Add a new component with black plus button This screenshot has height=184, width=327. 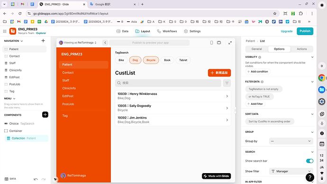[x=45, y=115]
